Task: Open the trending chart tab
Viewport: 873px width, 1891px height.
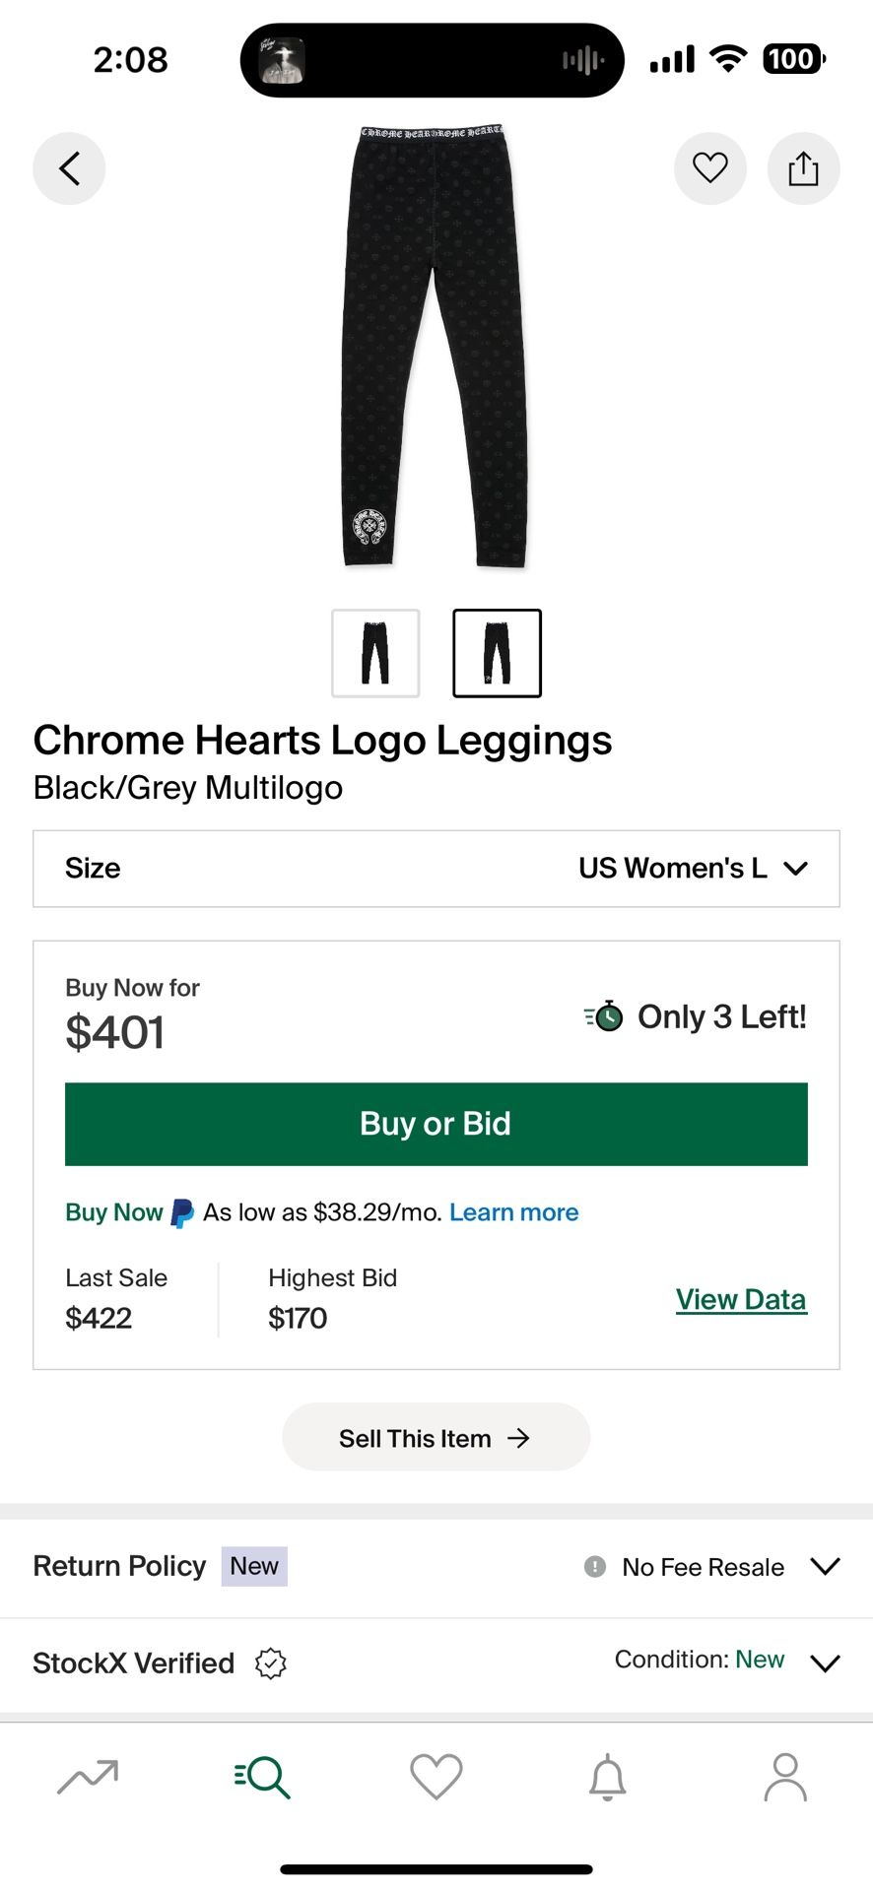Action: (88, 1777)
